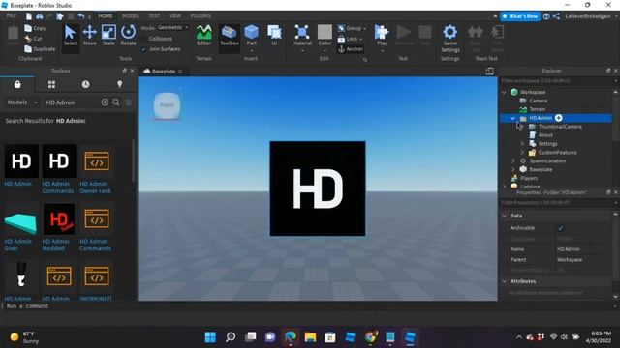Open the Windows Start menu
Image resolution: width=620 pixels, height=348 pixels.
[x=210, y=337]
